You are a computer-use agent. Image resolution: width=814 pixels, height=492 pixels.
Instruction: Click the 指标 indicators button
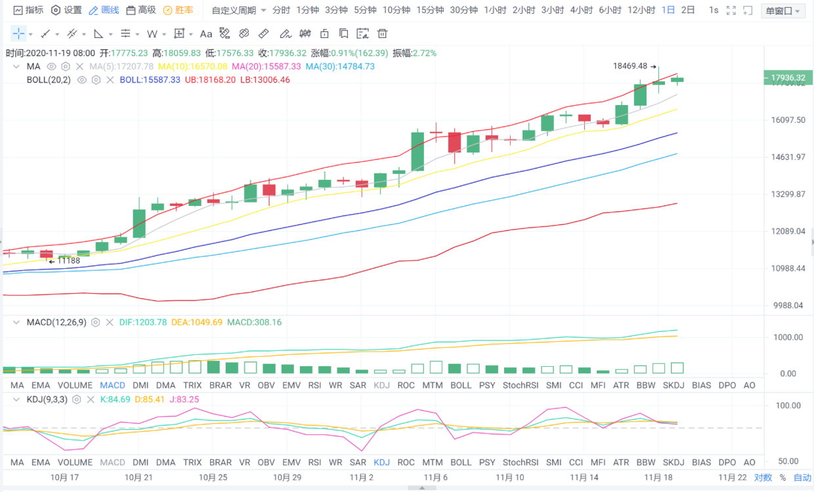[28, 10]
